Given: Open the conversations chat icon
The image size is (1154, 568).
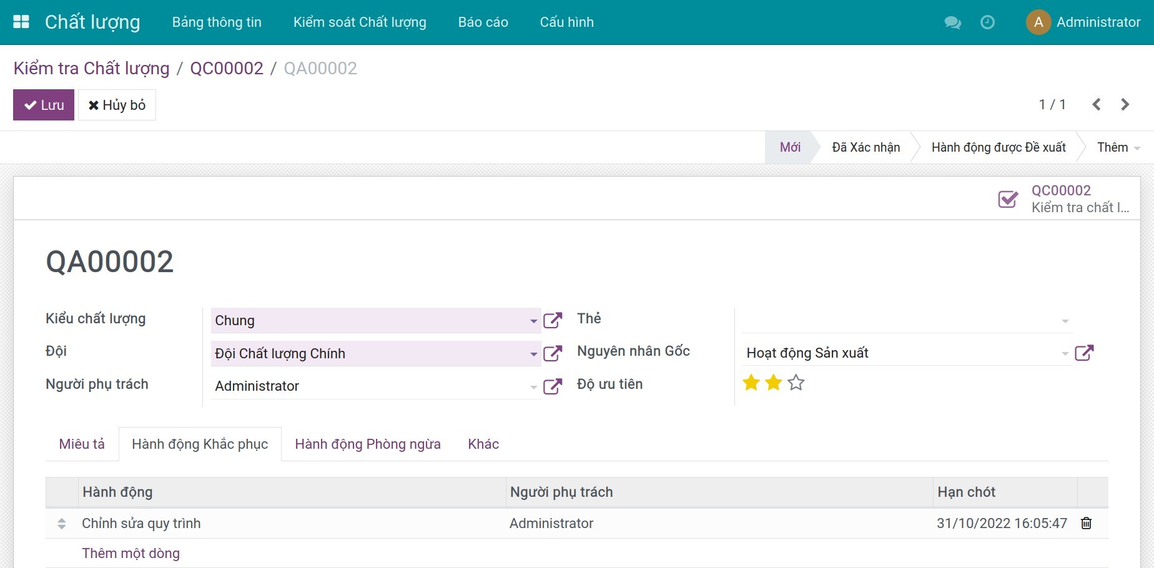Looking at the screenshot, I should tap(952, 22).
